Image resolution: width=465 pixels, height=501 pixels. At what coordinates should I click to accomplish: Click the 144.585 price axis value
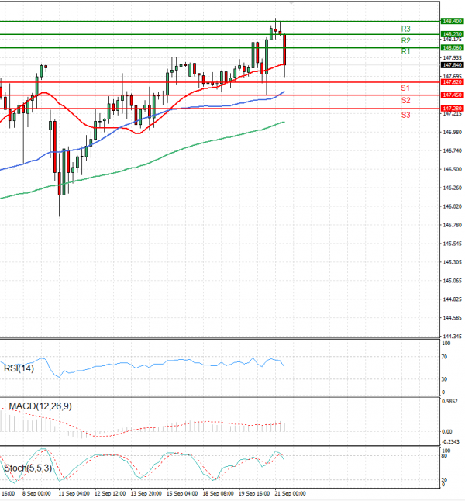[453, 318]
